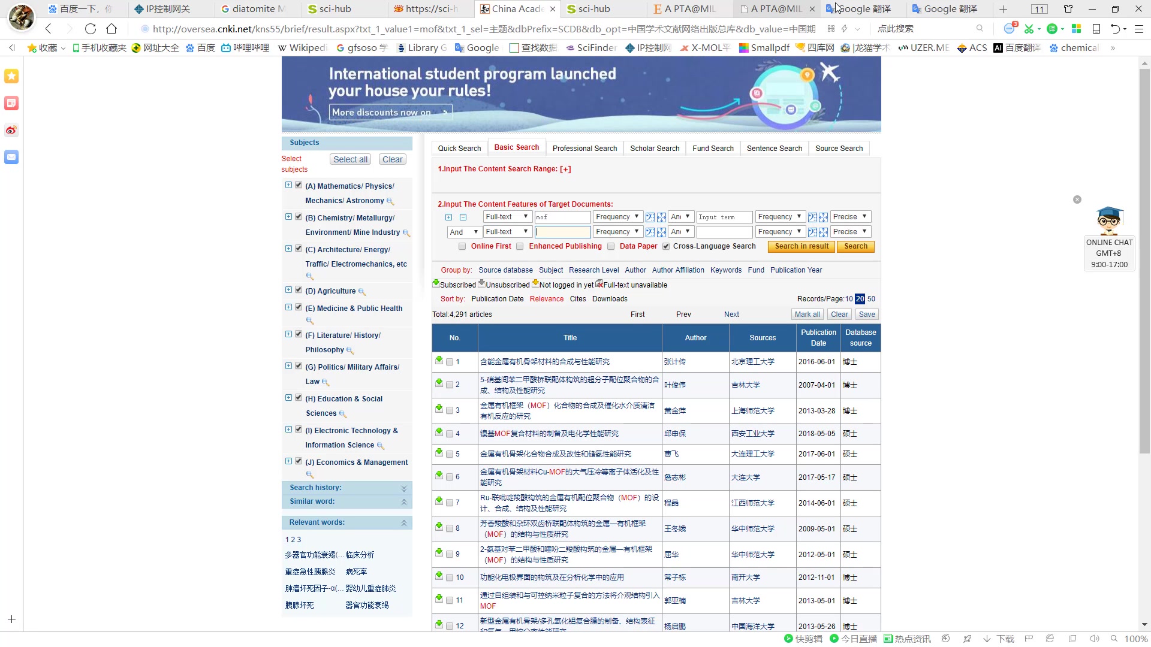Click the magnifier icon next to Agriculture
The height and width of the screenshot is (647, 1151).
tap(361, 292)
